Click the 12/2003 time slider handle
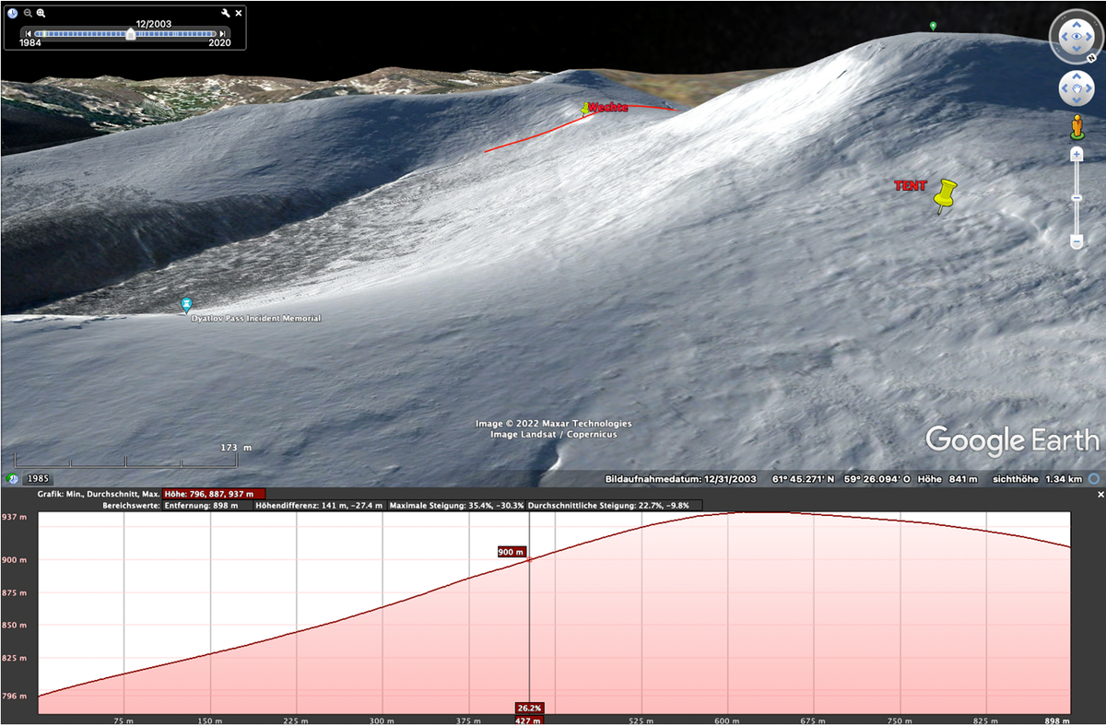The height and width of the screenshot is (726, 1106). 131,34
